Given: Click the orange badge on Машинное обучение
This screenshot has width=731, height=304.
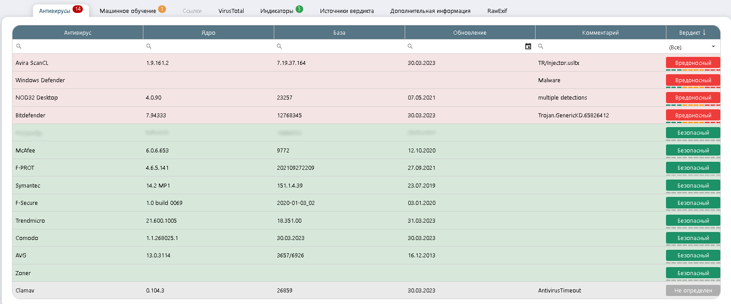Looking at the screenshot, I should click(162, 9).
